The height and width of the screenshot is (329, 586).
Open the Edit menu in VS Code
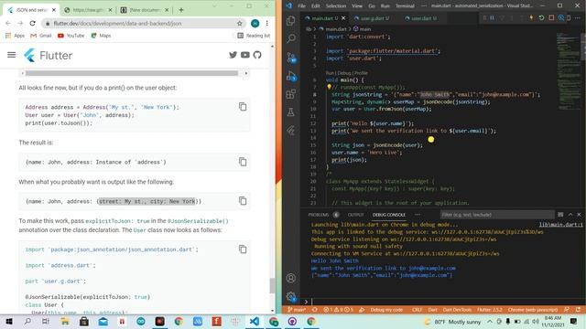315,5
